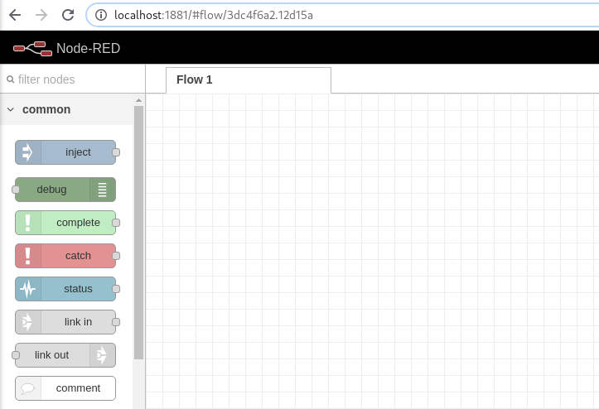Image resolution: width=599 pixels, height=409 pixels.
Task: Click the debug node input port
Action: 15,190
